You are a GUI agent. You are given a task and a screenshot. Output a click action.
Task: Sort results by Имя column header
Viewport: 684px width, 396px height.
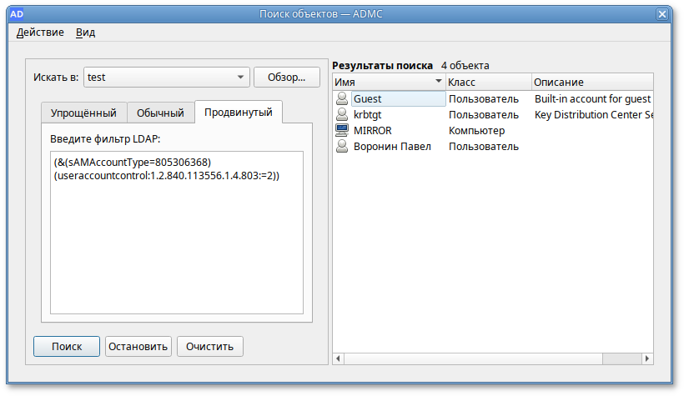[388, 82]
